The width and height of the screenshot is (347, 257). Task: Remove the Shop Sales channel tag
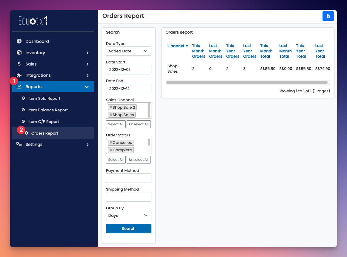pyautogui.click(x=111, y=115)
